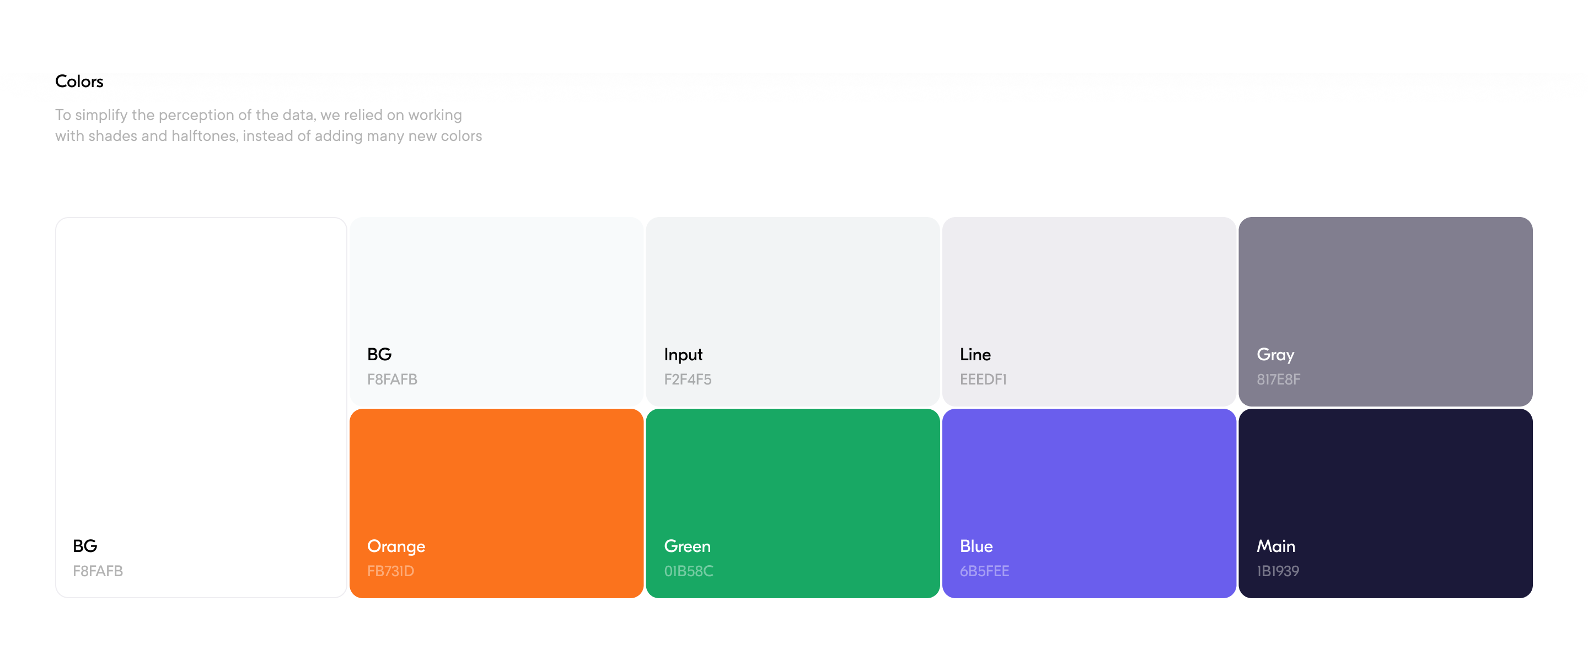The width and height of the screenshot is (1588, 650).
Task: Click the Orange label text
Action: pos(396,546)
